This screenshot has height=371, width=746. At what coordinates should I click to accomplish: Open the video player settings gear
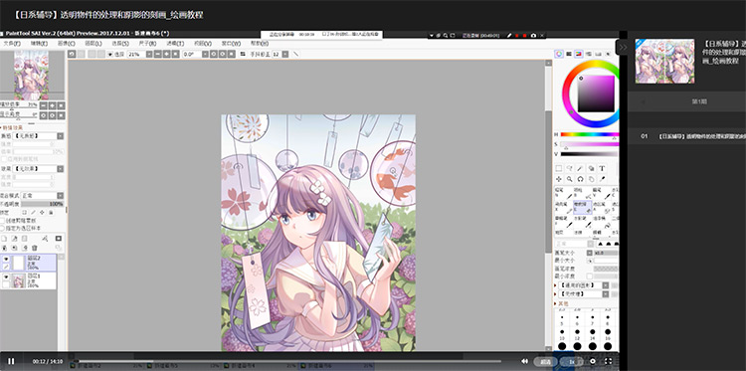coord(593,361)
